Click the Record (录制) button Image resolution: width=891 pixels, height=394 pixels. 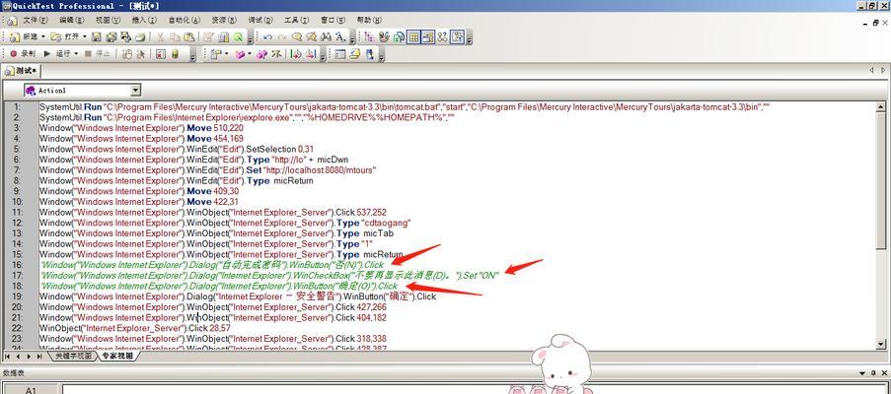click(23, 54)
